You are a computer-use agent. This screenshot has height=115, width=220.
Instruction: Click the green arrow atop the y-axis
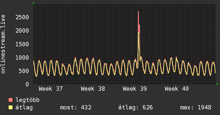33,3
